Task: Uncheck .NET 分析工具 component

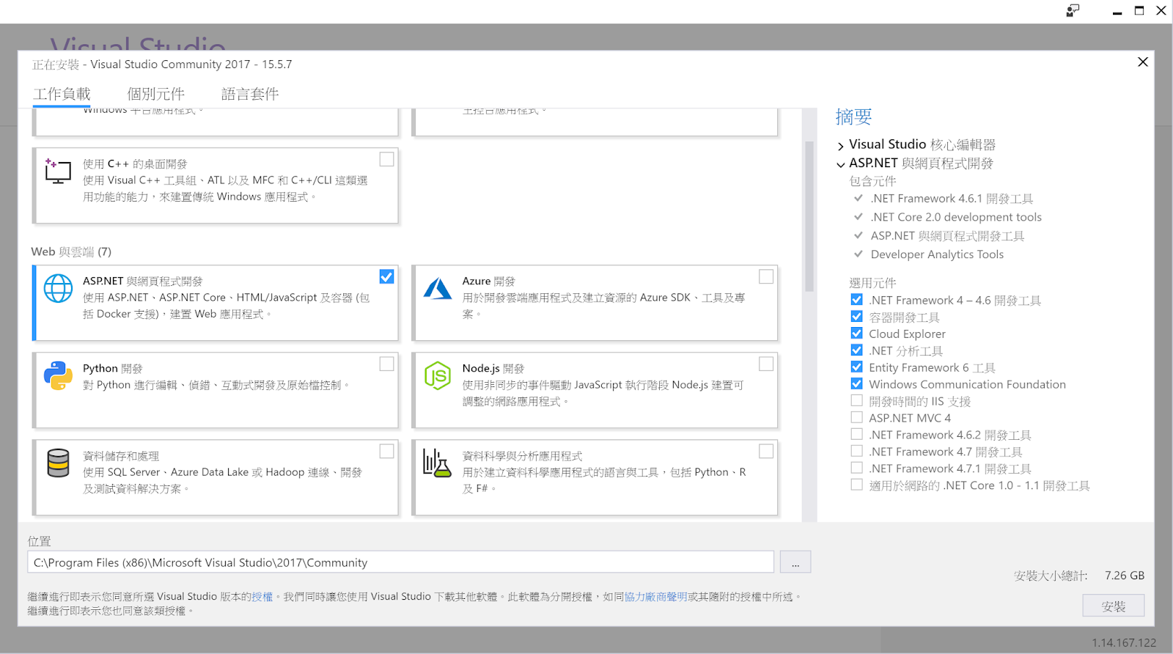Action: click(856, 350)
